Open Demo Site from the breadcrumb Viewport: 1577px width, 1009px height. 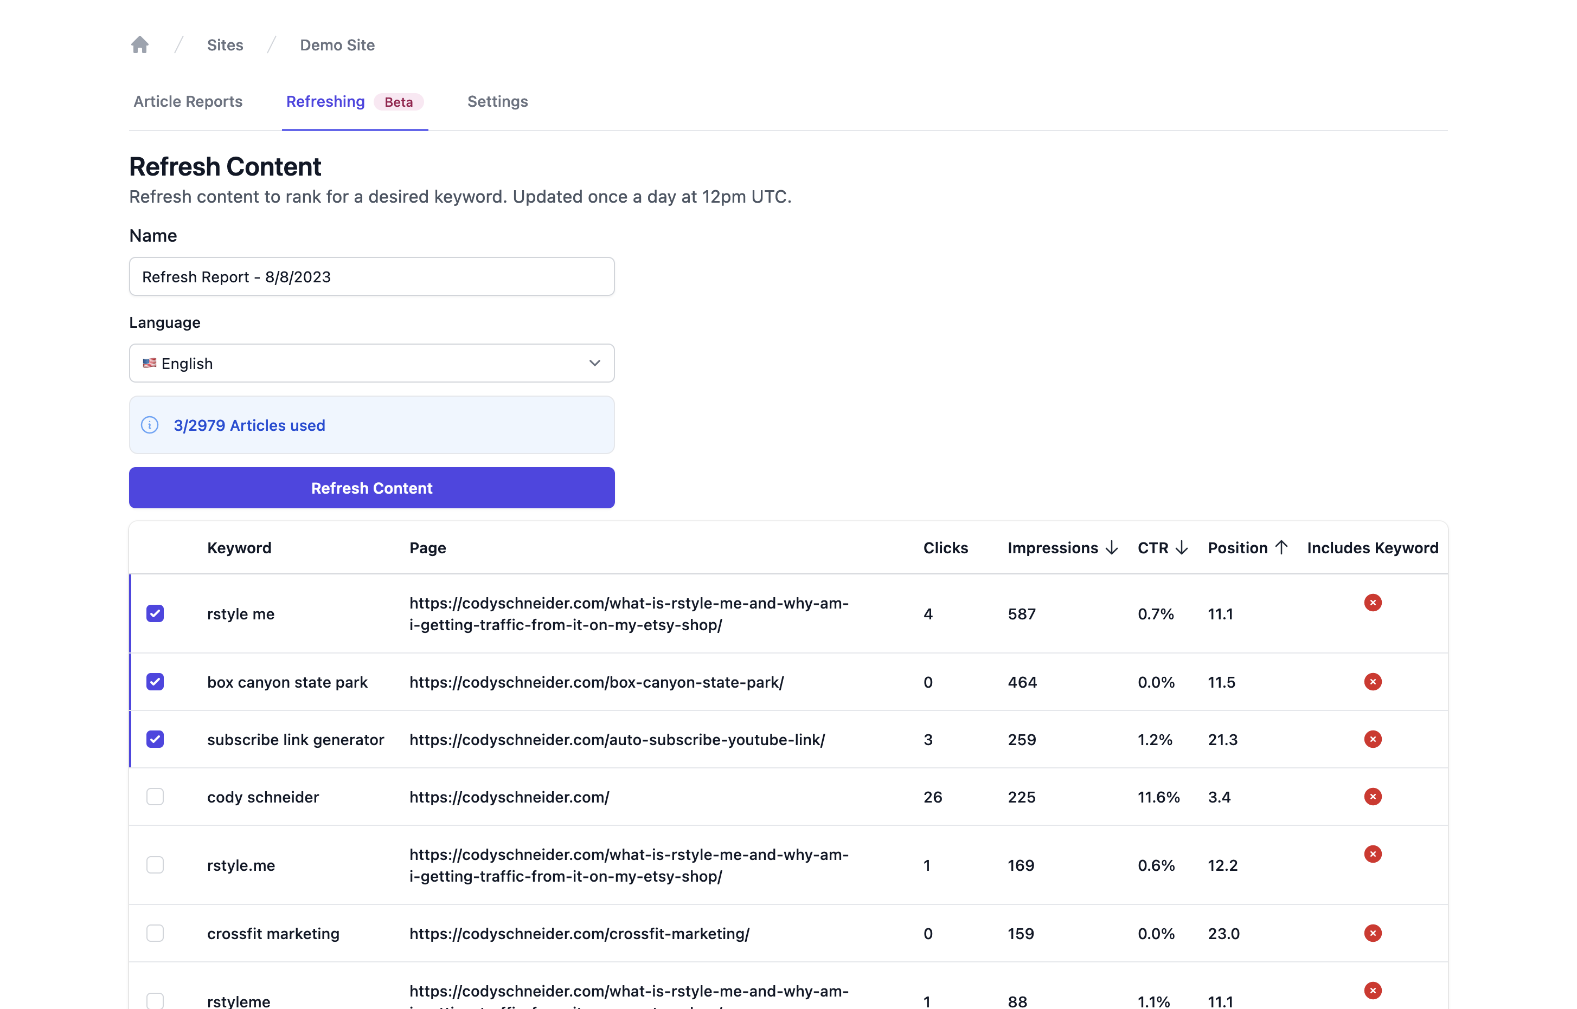(x=337, y=44)
